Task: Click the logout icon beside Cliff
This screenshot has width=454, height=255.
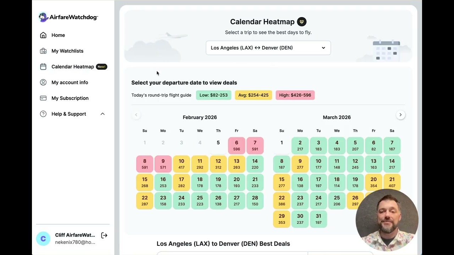Action: [x=104, y=235]
